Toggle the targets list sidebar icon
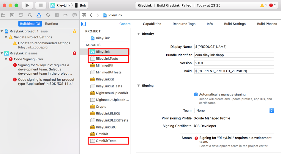The width and height of the screenshot is (281, 154). [83, 24]
